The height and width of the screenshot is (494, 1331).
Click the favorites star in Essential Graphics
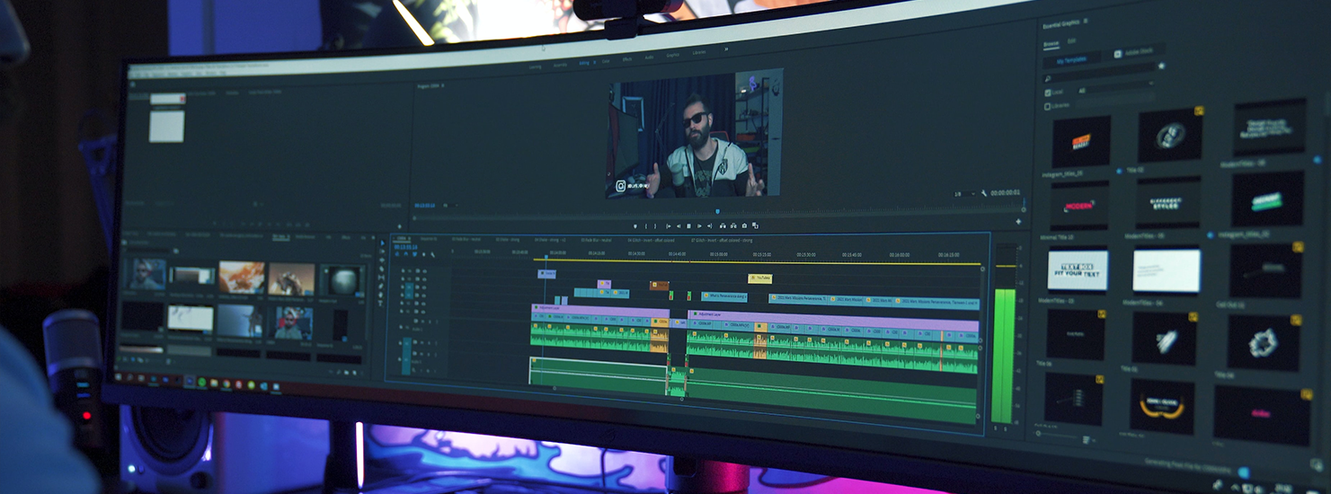(1161, 66)
